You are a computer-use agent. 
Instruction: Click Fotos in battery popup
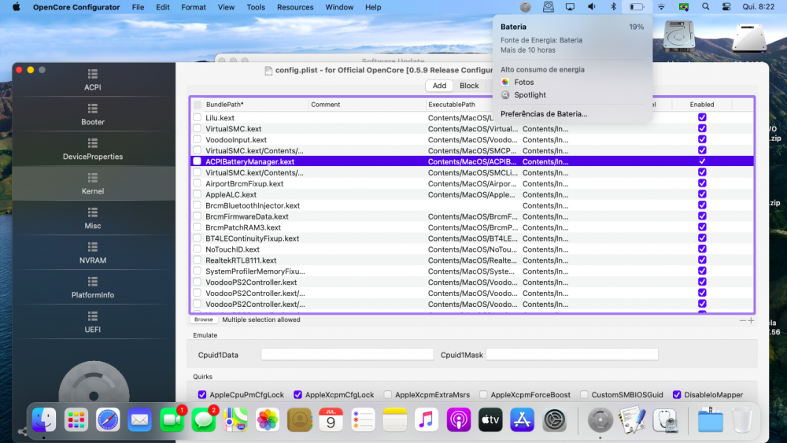[x=523, y=83]
